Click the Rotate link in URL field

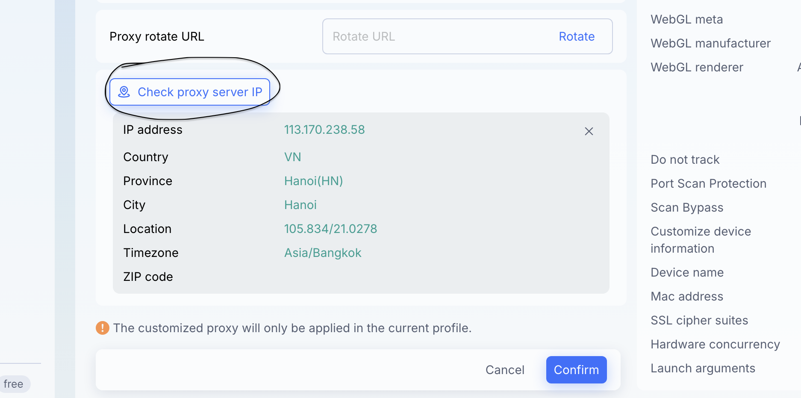(x=577, y=36)
